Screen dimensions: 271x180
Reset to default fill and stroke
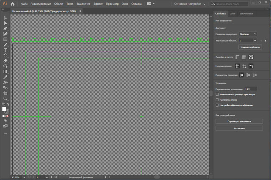[3, 104]
